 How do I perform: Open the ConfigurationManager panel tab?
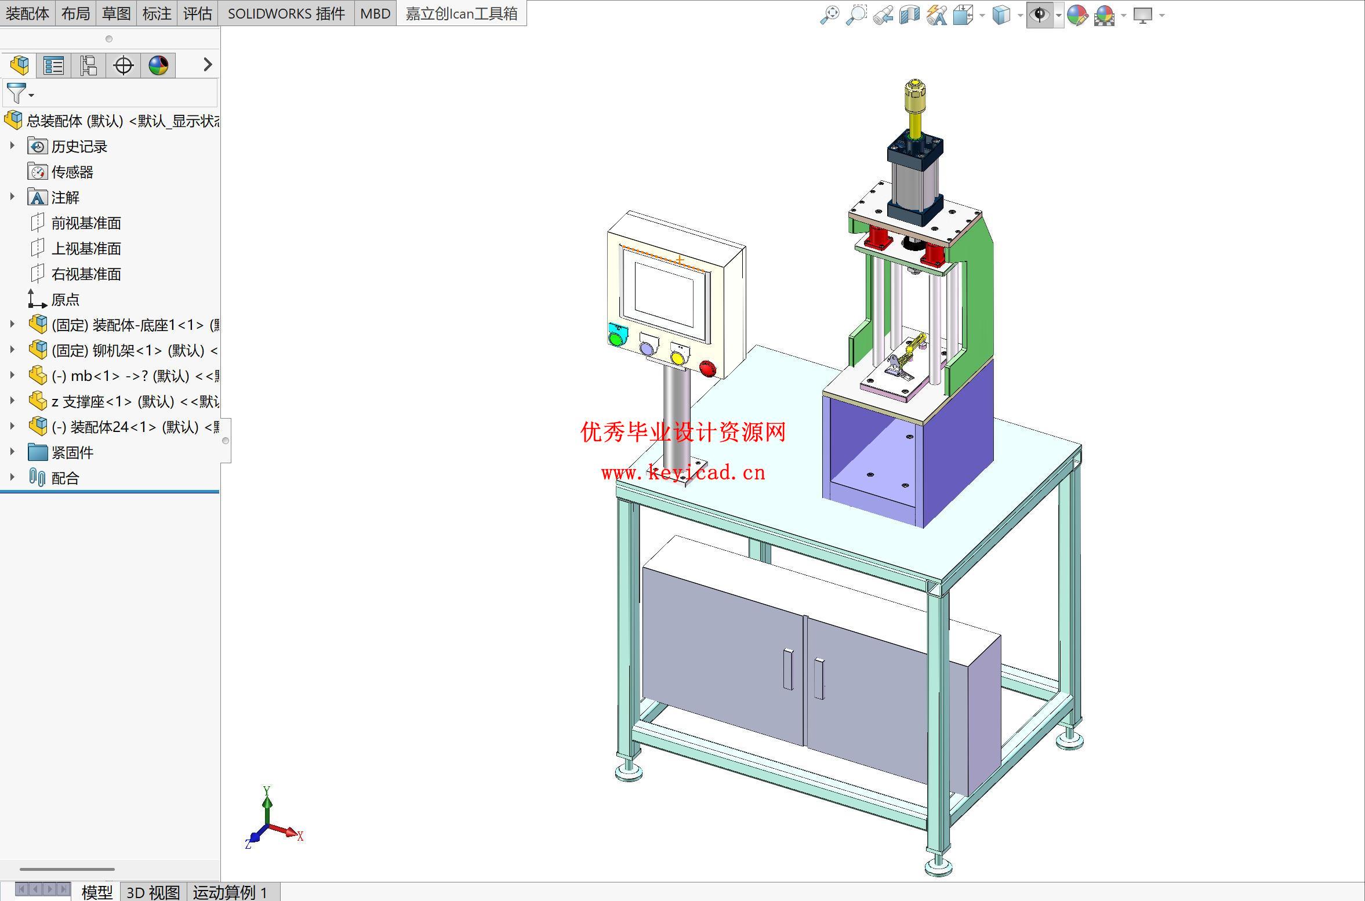click(89, 65)
